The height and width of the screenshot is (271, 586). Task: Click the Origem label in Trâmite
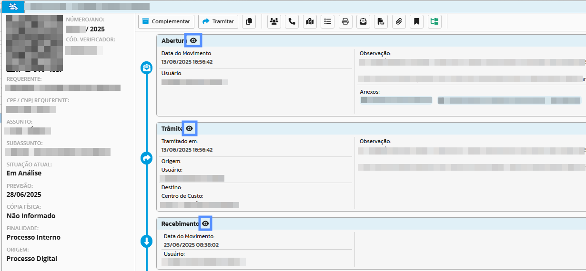(172, 161)
